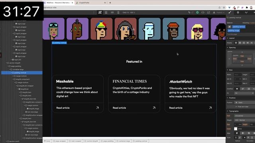Image resolution: width=255 pixels, height=143 pixels.
Task: Collapse the Spacing section
Action: click(x=228, y=48)
